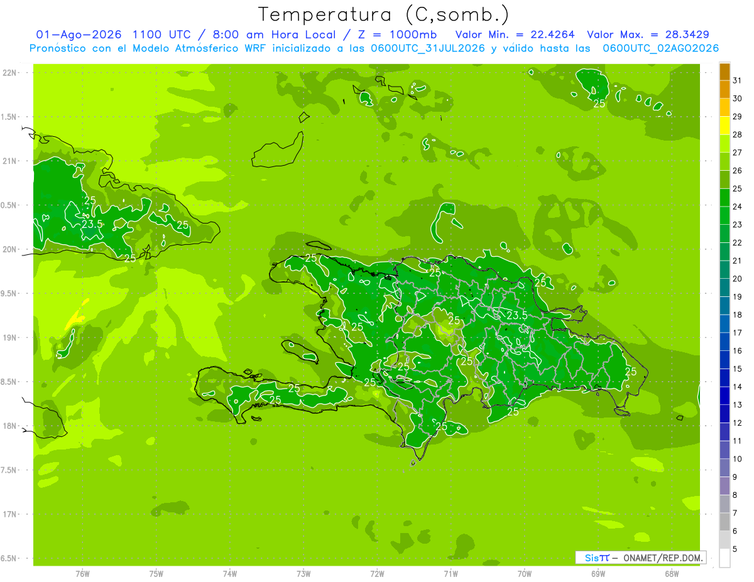
Task: Click the Valor Max. = 28.3429 text
Action: click(648, 35)
